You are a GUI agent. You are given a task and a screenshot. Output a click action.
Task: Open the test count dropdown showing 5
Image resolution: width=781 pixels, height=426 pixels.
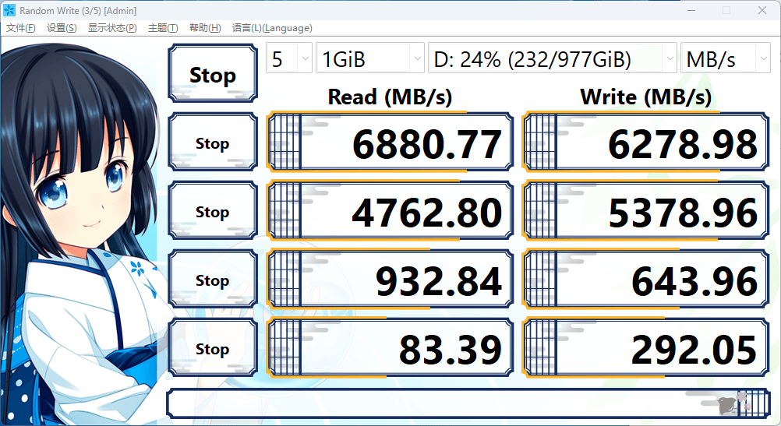point(289,59)
